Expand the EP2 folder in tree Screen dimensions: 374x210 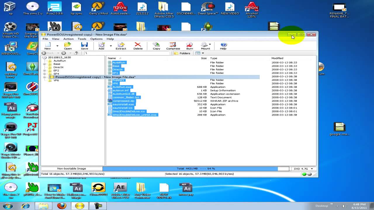tap(44, 71)
